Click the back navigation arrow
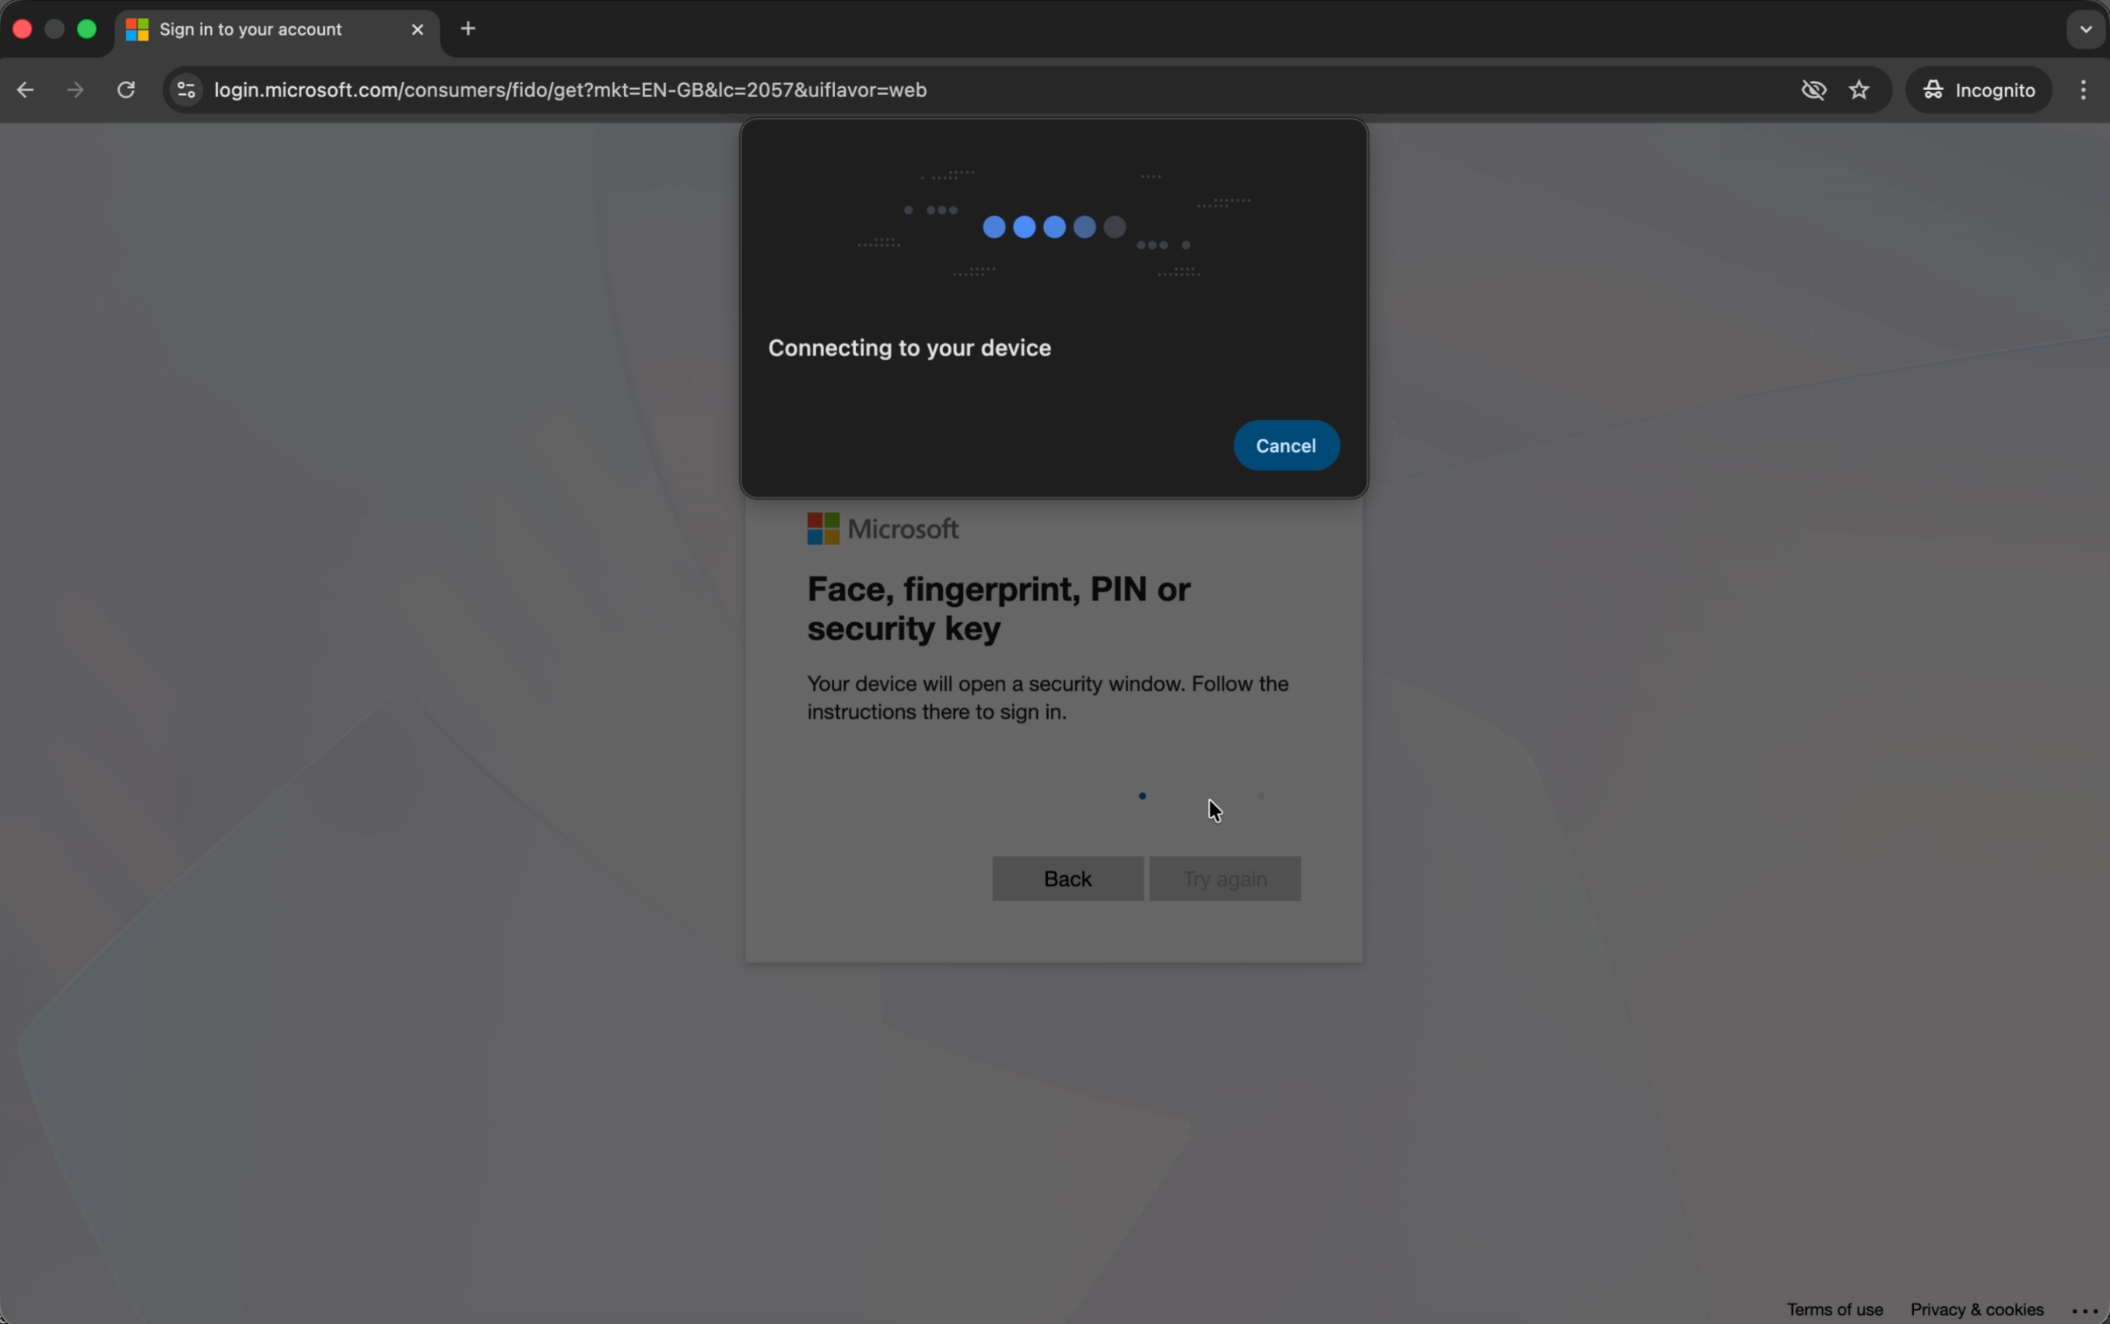 (x=26, y=89)
